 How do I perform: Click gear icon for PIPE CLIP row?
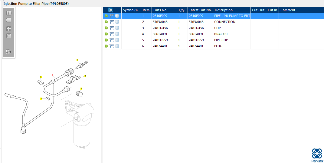point(106,40)
